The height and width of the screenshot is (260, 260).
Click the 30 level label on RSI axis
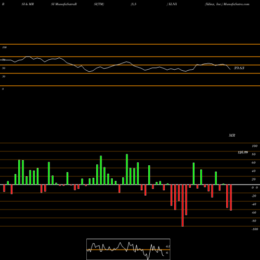4,76
